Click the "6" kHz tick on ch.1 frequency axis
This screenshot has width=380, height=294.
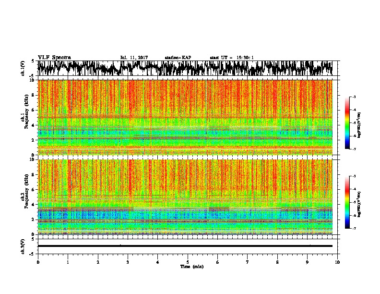[x=34, y=110]
